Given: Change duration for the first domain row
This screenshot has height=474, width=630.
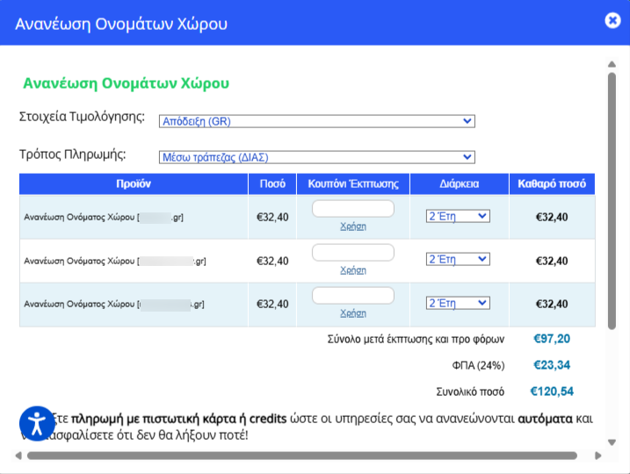Looking at the screenshot, I should click(x=457, y=216).
